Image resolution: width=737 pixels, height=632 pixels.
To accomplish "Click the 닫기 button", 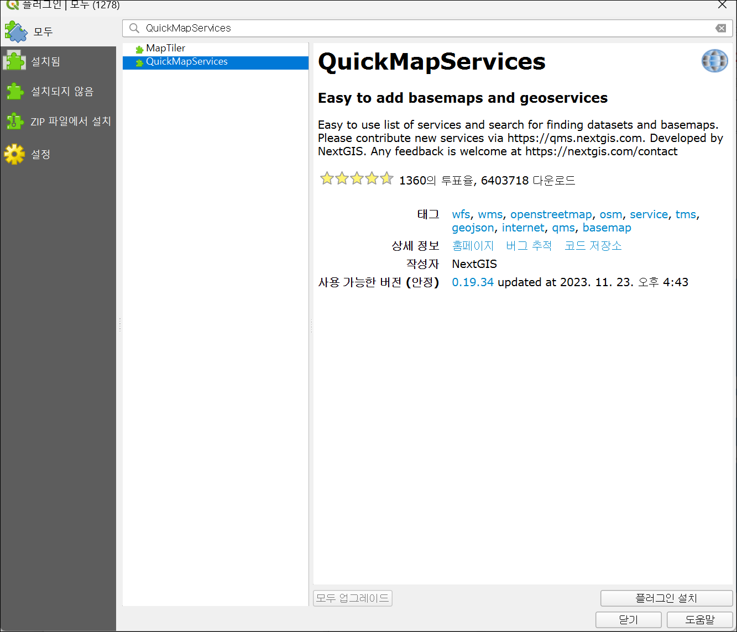I will coord(629,620).
